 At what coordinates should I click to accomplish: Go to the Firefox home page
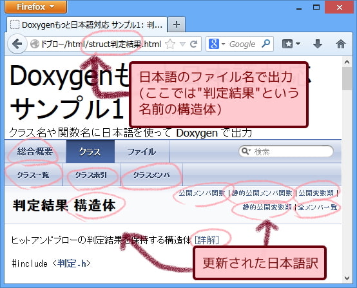[341, 44]
